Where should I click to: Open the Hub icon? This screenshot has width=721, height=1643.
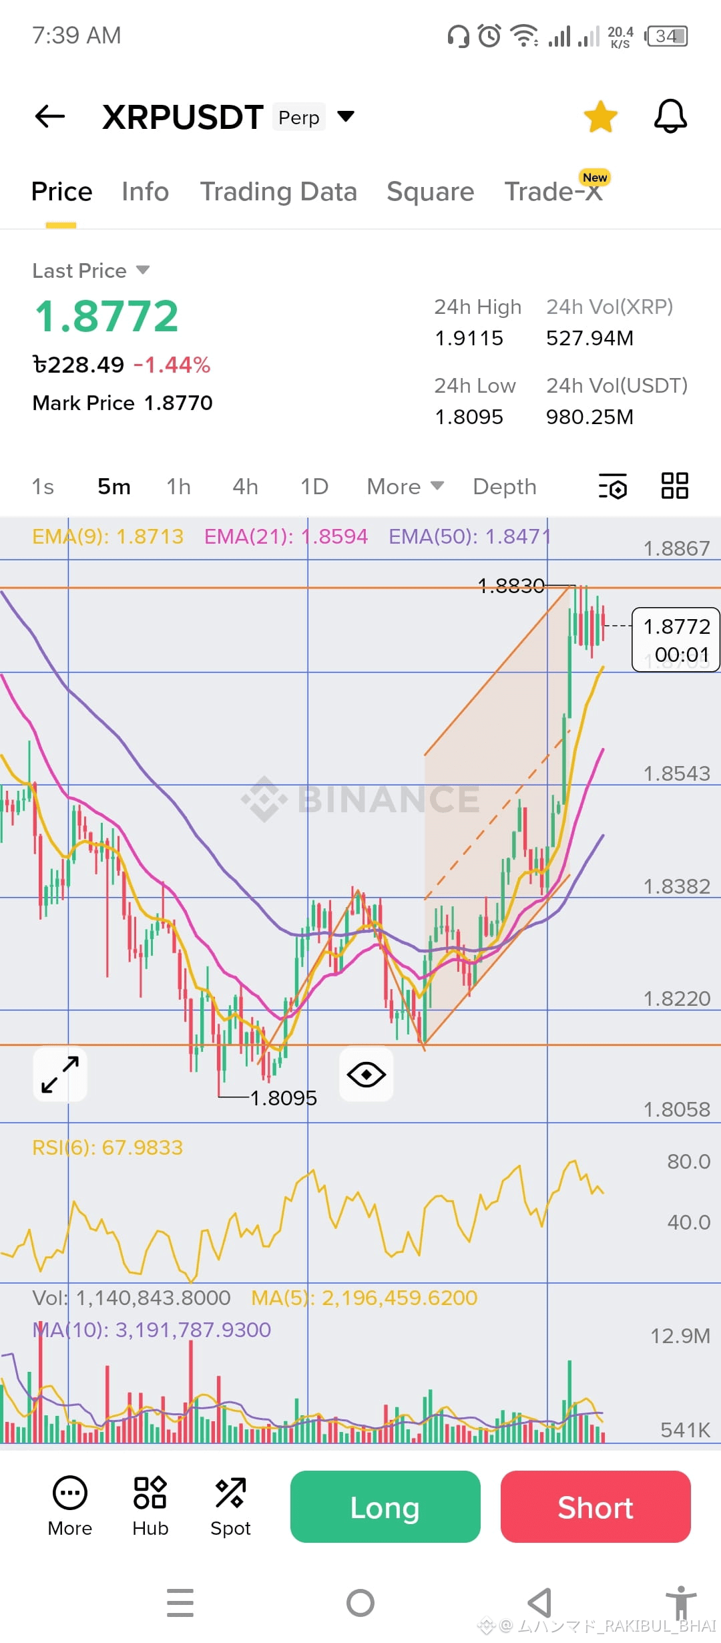coord(150,1507)
